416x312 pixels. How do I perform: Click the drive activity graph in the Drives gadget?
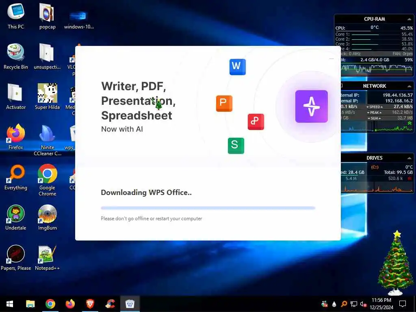click(x=377, y=188)
